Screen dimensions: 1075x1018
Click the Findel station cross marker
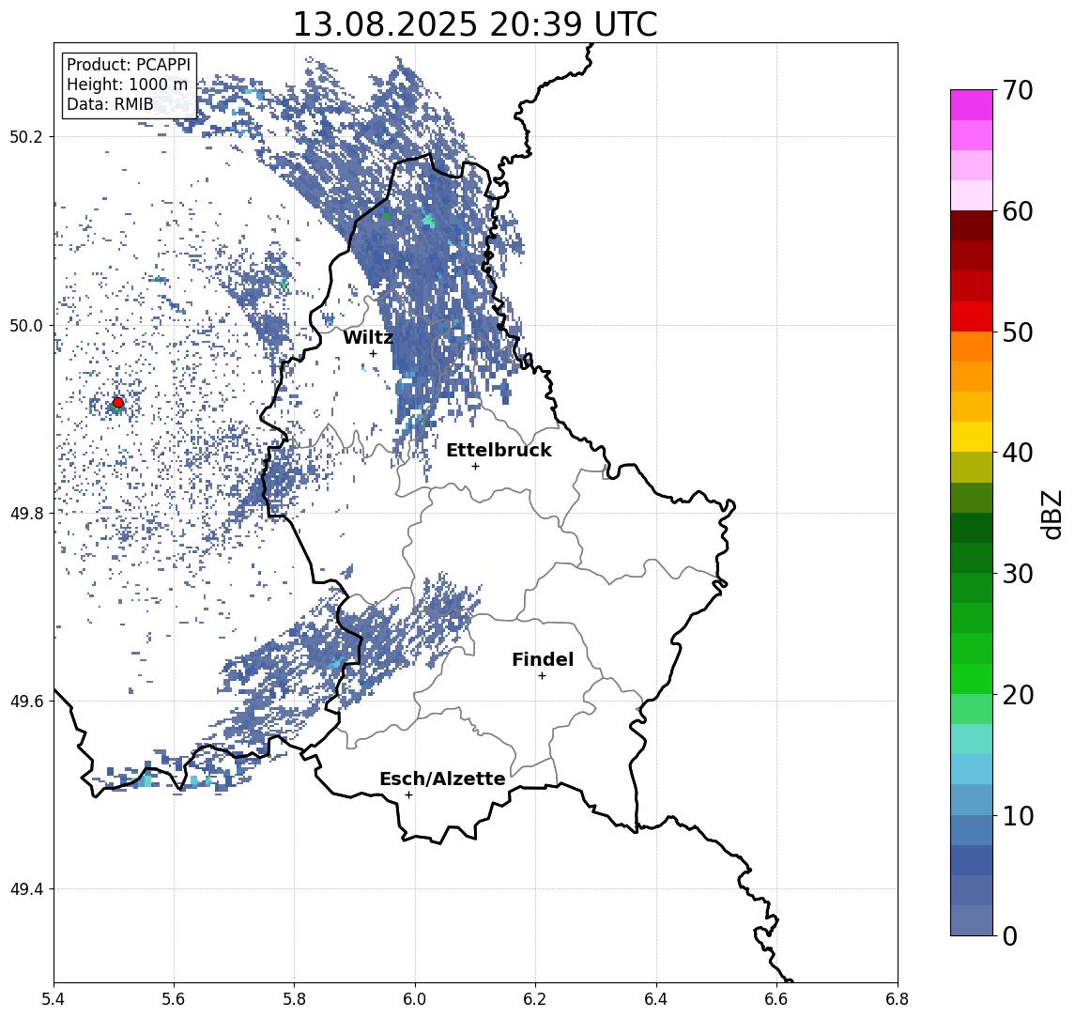point(542,676)
